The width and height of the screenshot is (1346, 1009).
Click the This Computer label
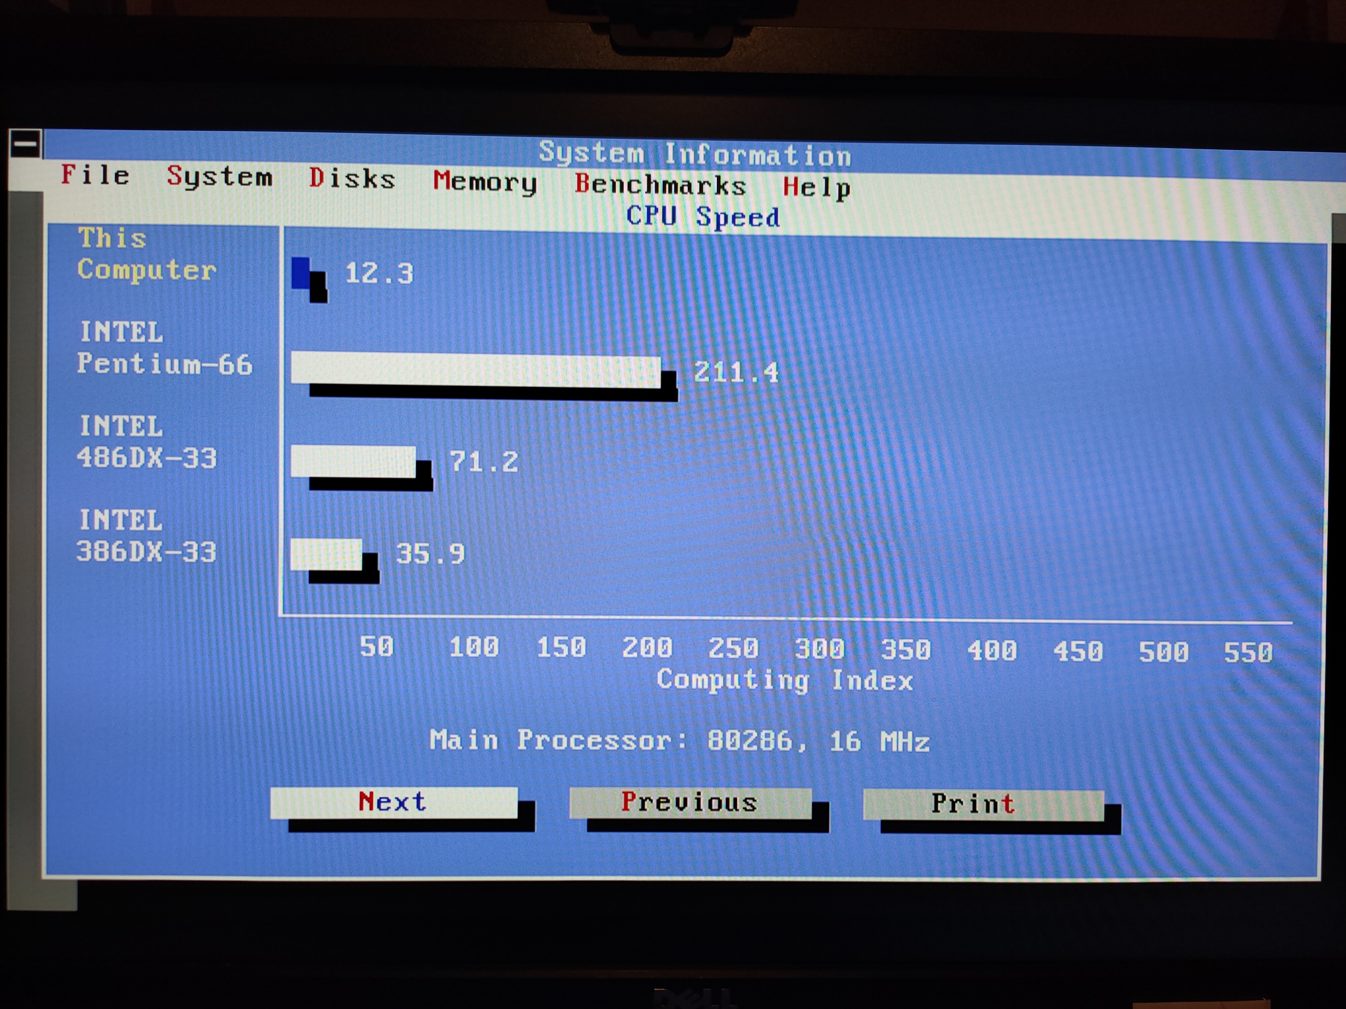coord(146,254)
